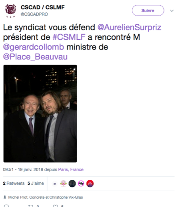Image resolution: width=177 pixels, height=207 pixels.
Task: Open the dark circular liker avatar
Action: 72,183
